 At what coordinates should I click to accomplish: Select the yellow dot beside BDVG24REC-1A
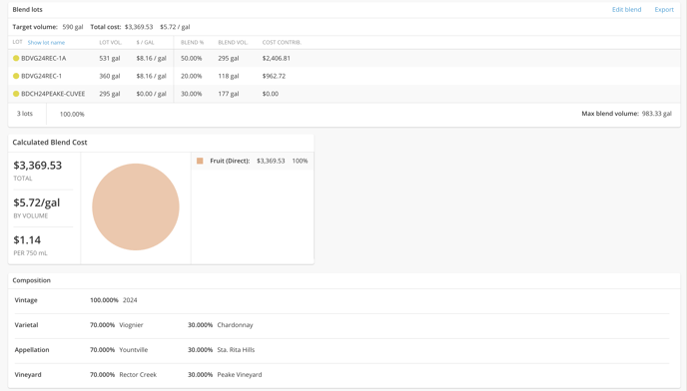pos(16,58)
